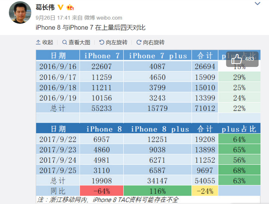This screenshot has height=204, width=269.
Task: Click the date cell 2016/9/17
Action: (x=58, y=77)
